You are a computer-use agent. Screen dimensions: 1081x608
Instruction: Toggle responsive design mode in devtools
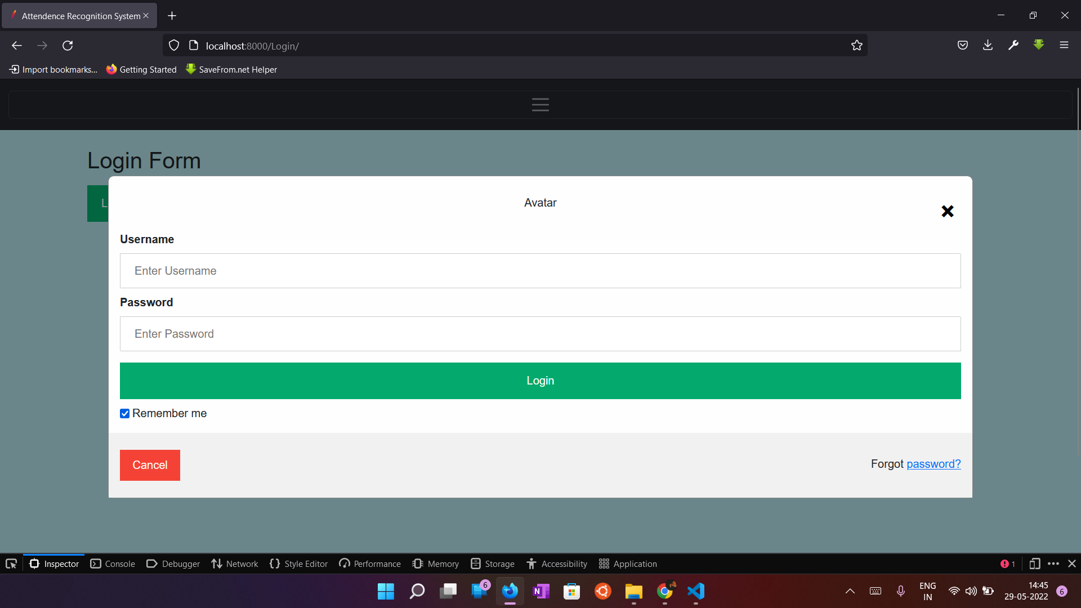point(1035,564)
